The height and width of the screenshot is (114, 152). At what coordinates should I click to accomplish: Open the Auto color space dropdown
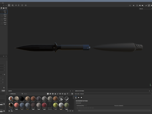coord(114,111)
